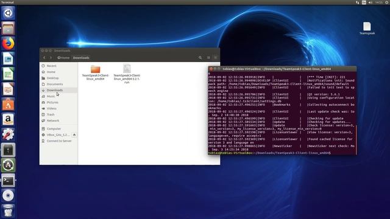Select Computer in Files sidebar
Screen dimensions: 390x219
point(58,128)
